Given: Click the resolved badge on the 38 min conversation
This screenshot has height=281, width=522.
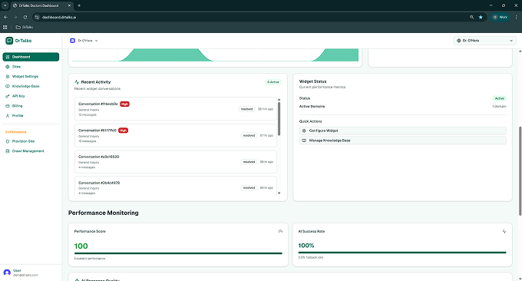Looking at the screenshot, I should click(246, 109).
